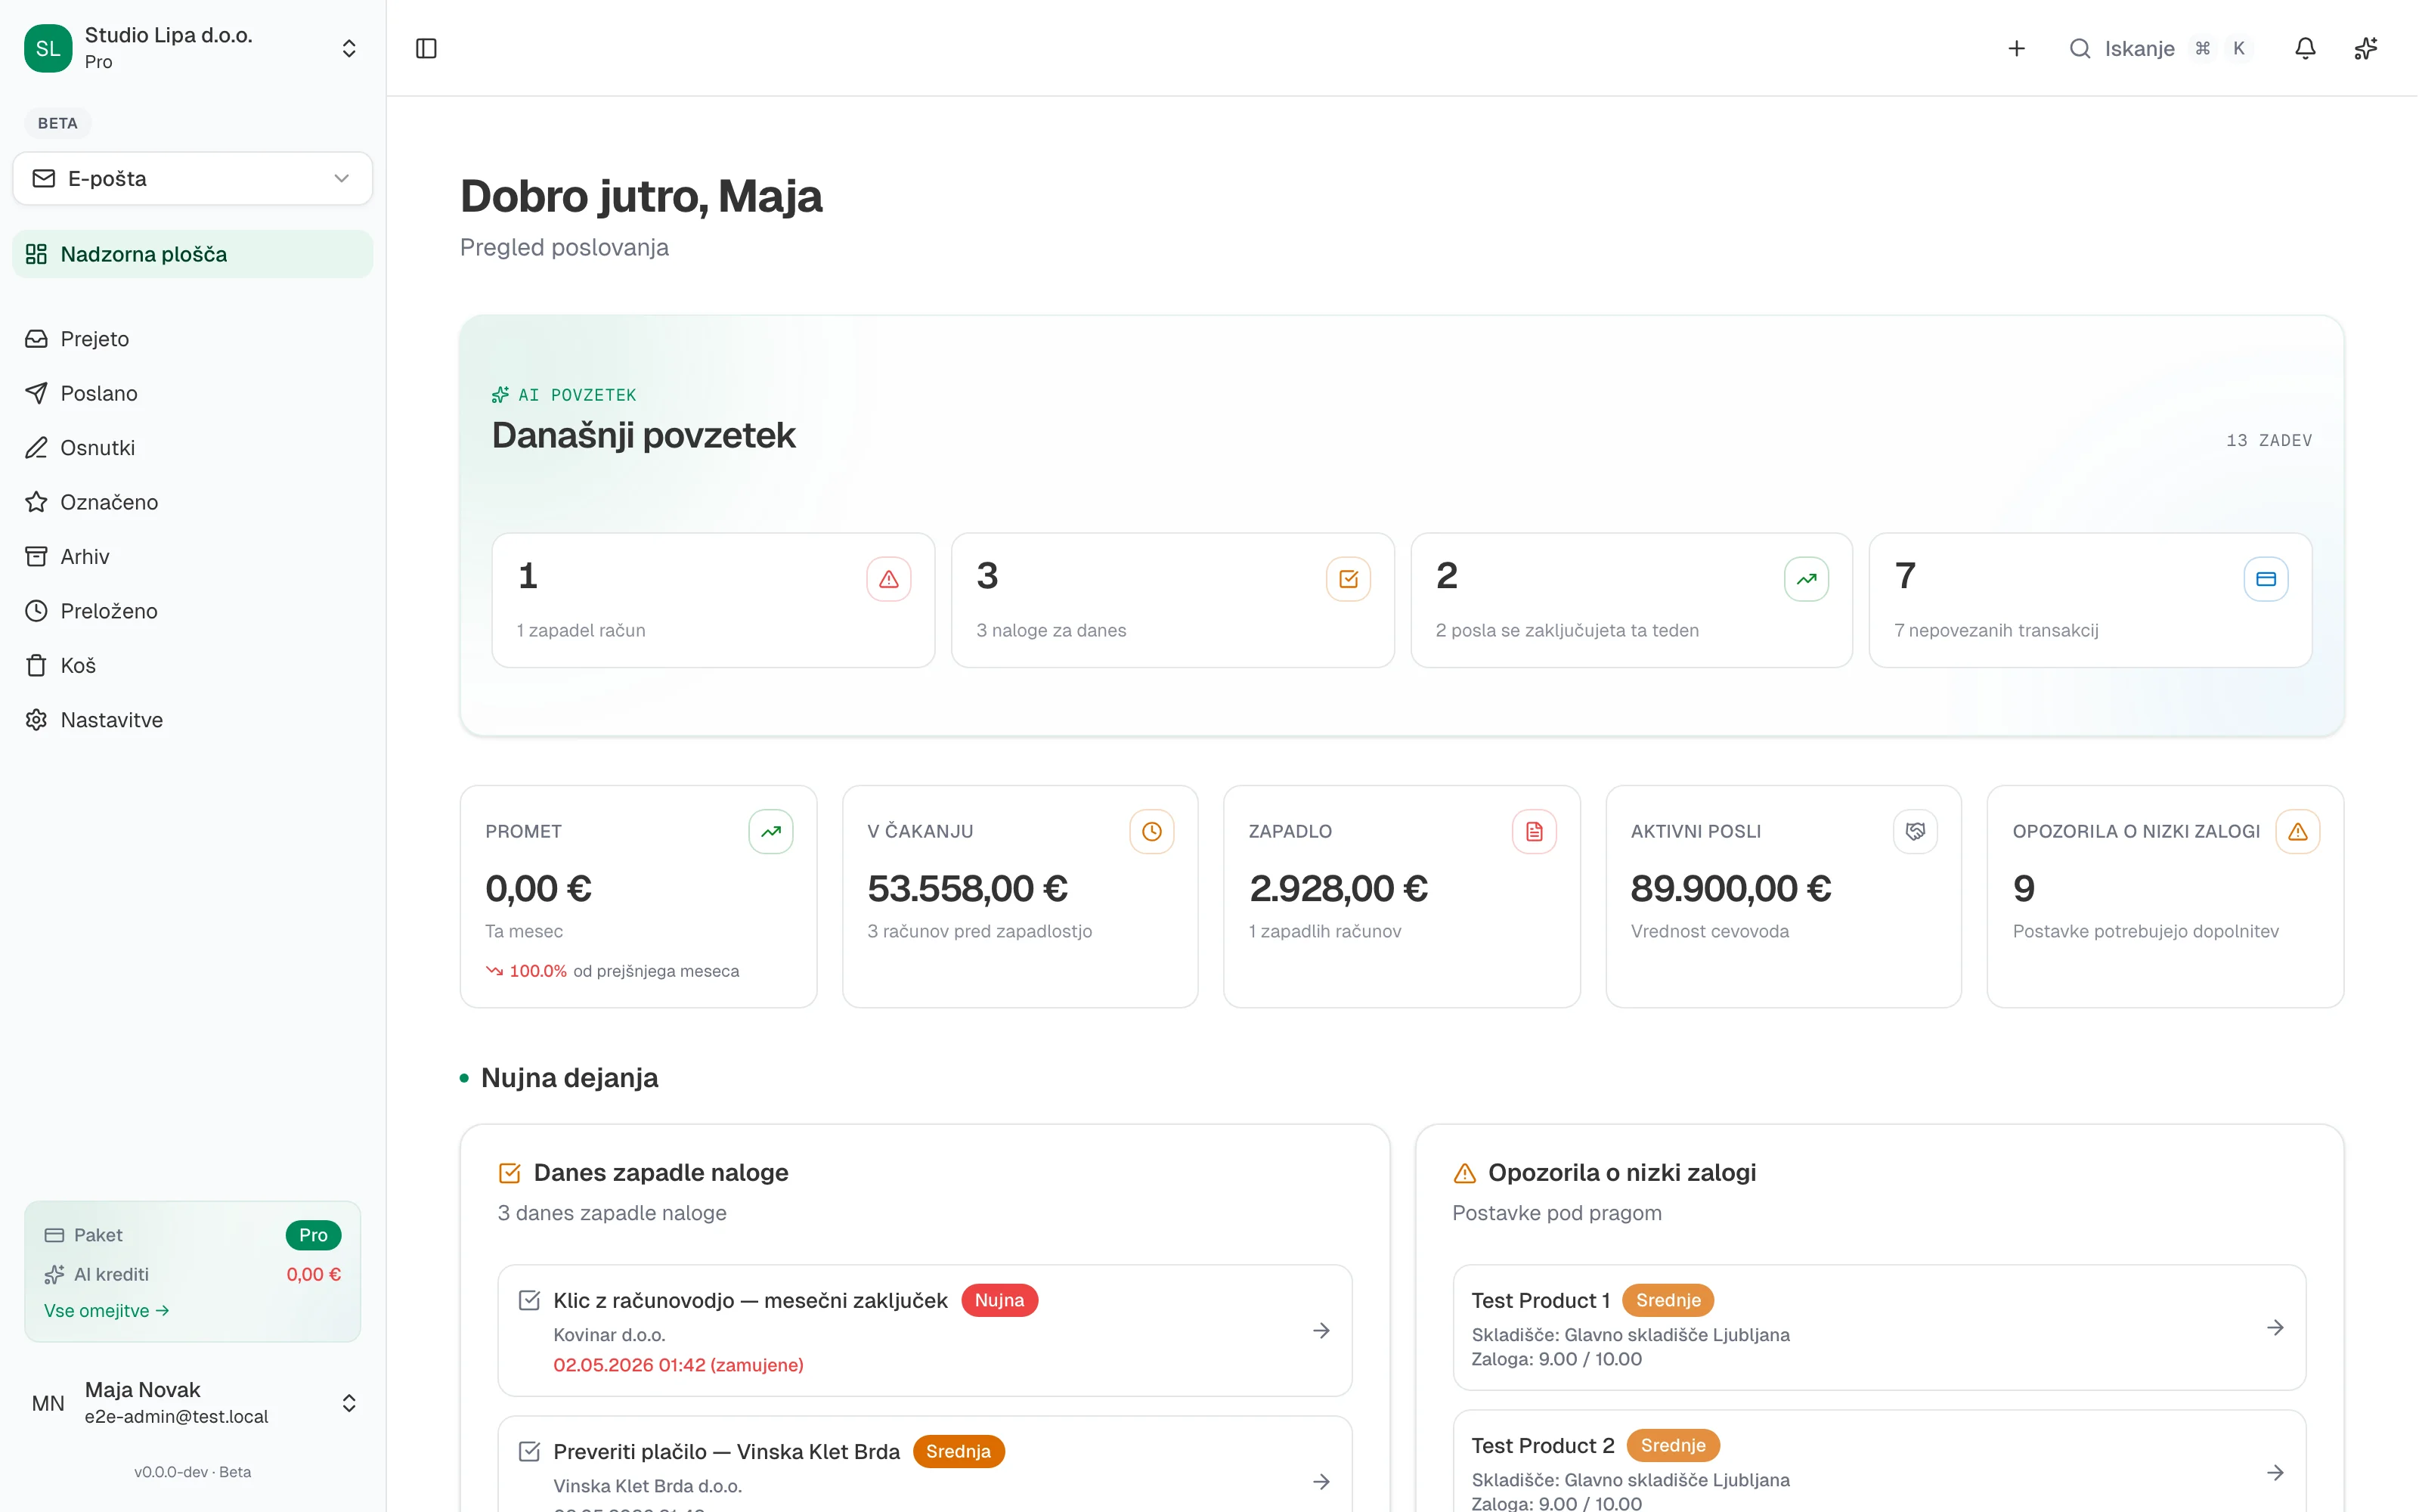Open the AI assistant sparkle icon
Image resolution: width=2419 pixels, height=1512 pixels.
coord(2366,48)
